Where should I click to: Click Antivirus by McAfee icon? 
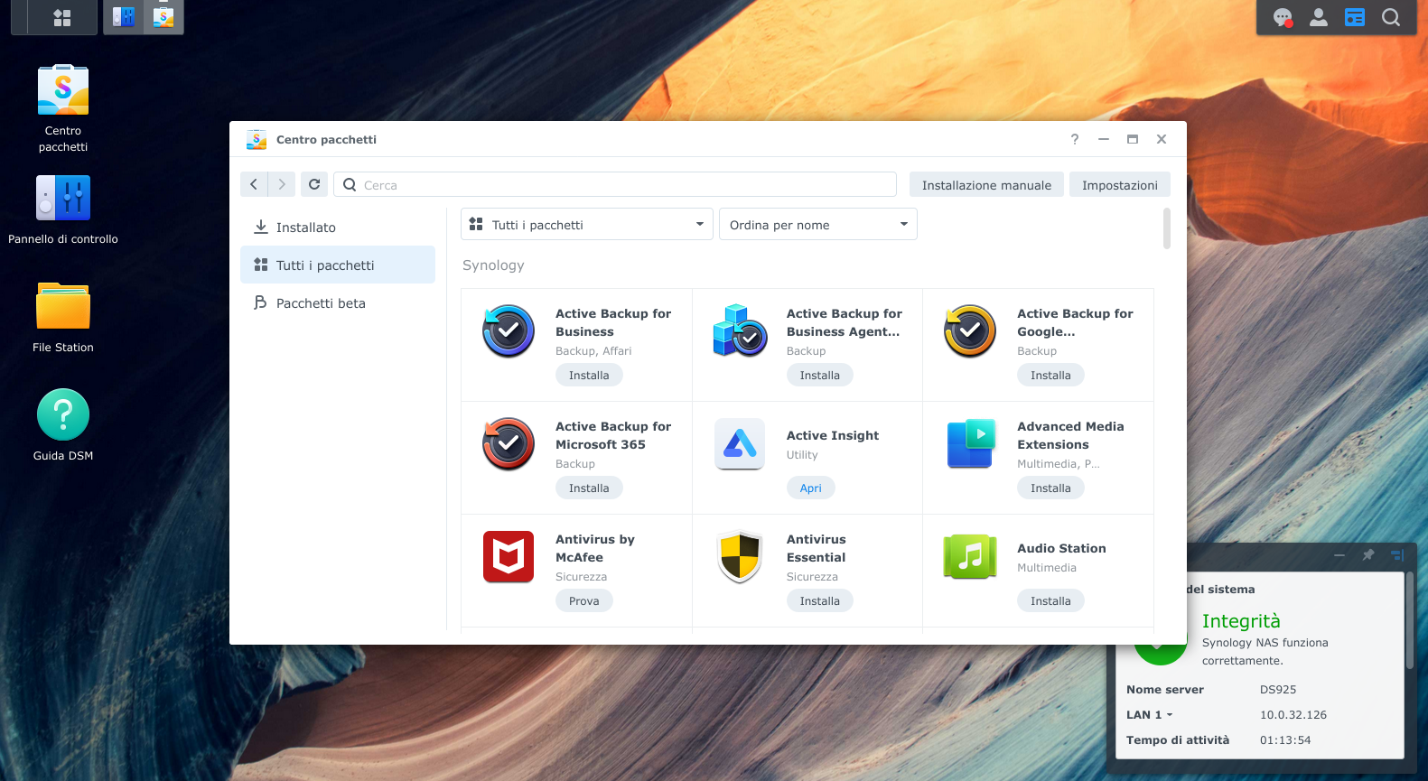[509, 557]
